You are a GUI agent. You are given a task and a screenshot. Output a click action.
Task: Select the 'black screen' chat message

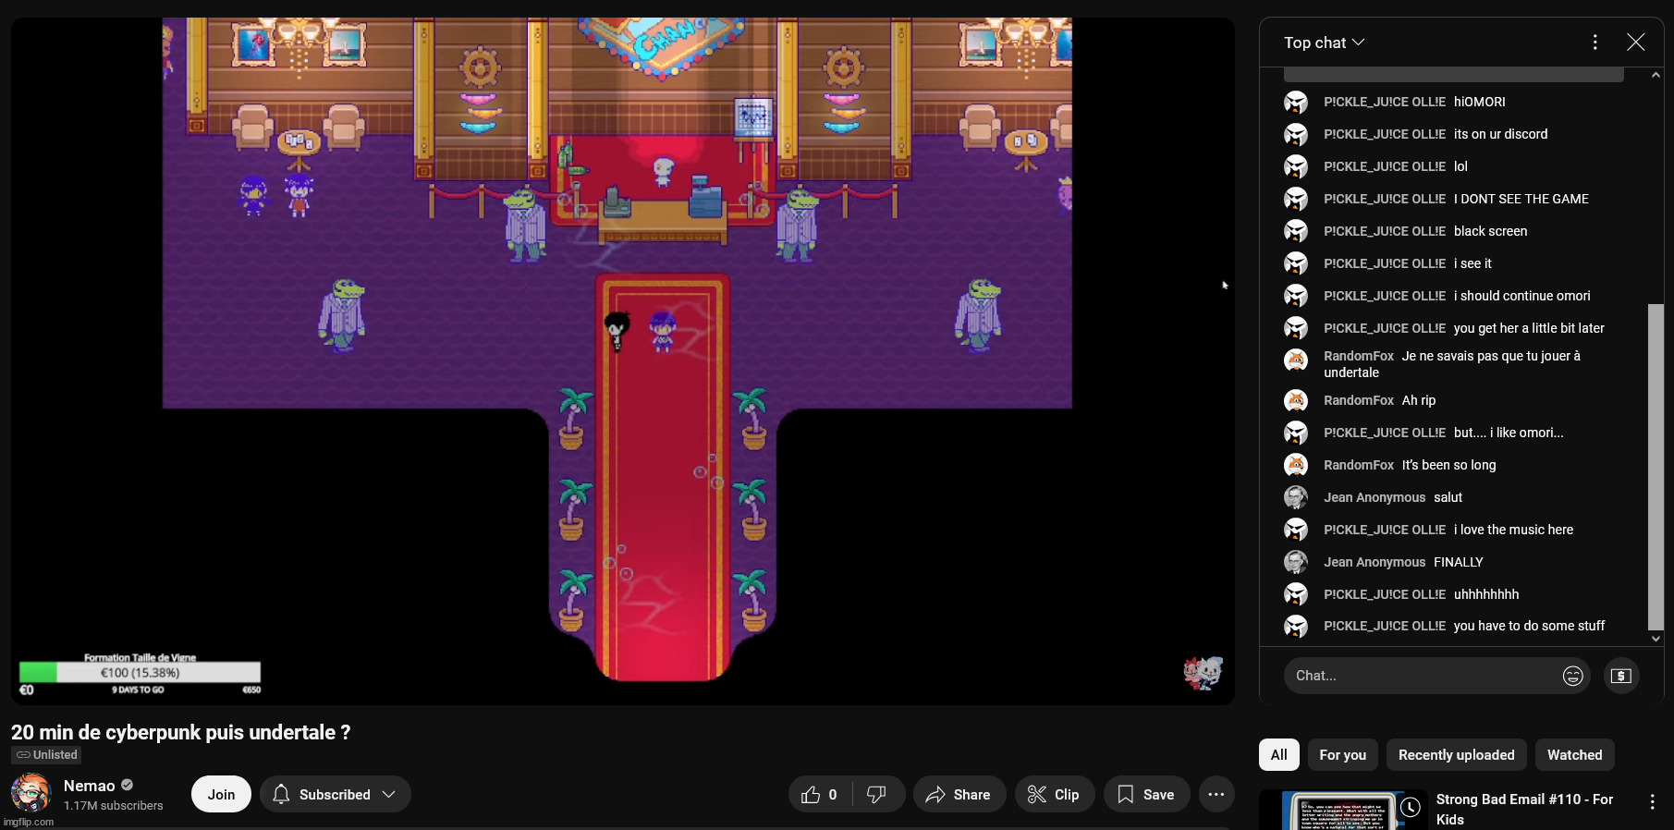[x=1490, y=231]
